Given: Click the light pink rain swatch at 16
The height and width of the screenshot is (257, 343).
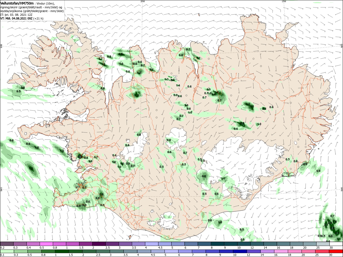Looking at the screenshot, I should (281, 251).
